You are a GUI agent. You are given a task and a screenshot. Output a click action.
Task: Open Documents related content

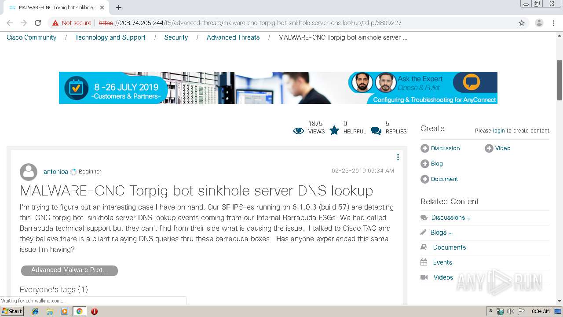click(449, 247)
